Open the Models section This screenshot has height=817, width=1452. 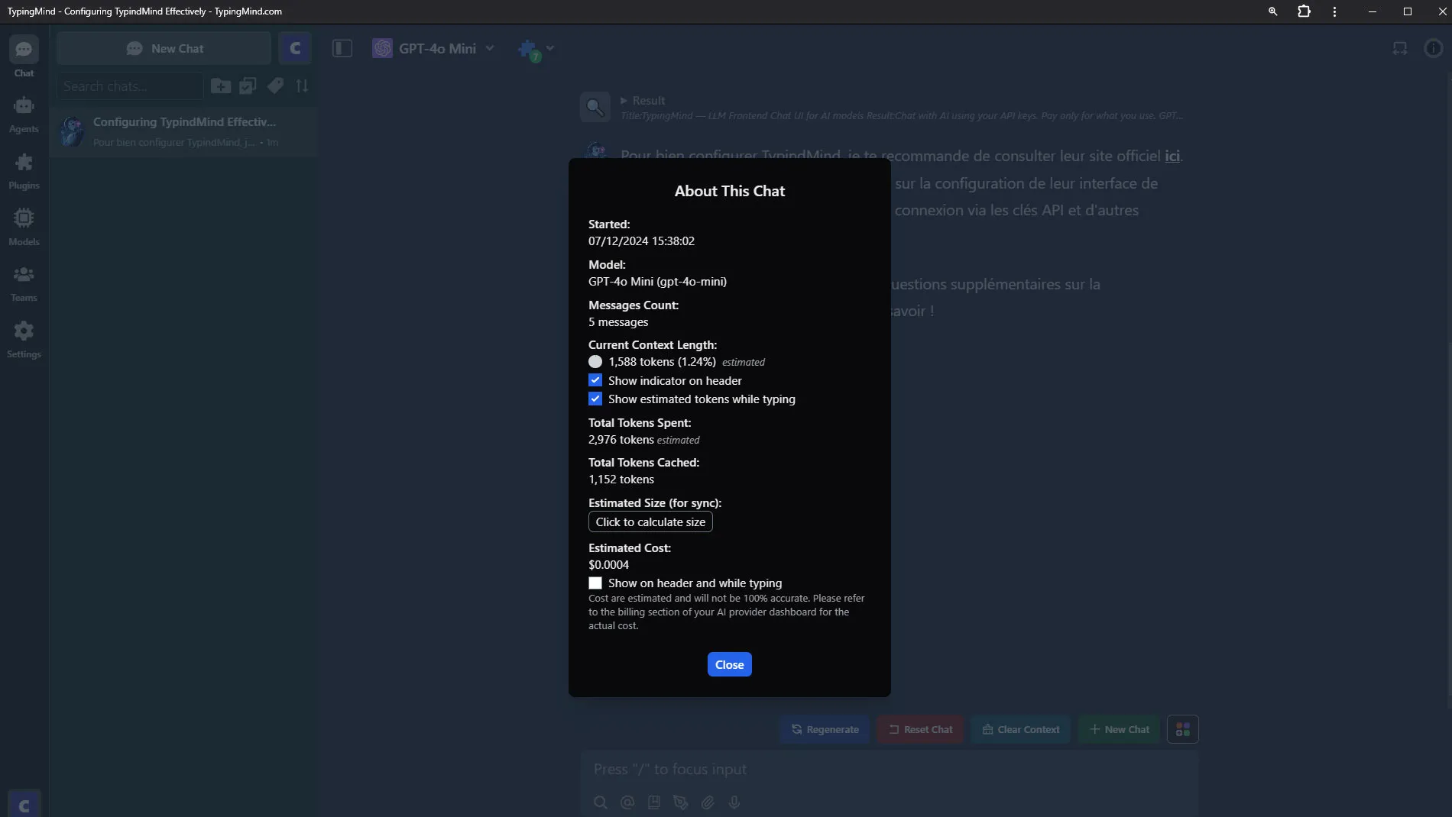click(x=24, y=227)
